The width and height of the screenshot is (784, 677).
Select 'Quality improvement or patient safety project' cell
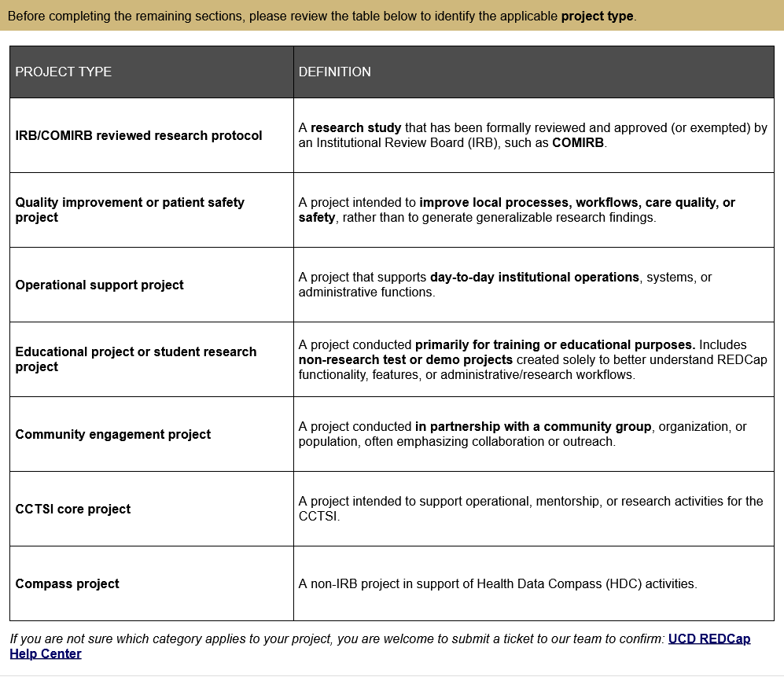[152, 210]
